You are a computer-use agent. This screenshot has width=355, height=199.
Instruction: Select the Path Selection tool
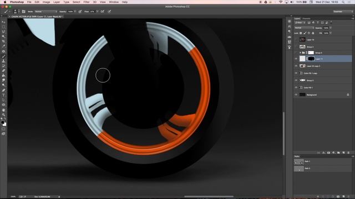coord(3,100)
